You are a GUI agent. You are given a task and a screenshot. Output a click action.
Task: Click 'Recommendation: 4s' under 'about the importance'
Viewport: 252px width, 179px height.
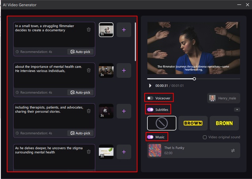pos(36,92)
